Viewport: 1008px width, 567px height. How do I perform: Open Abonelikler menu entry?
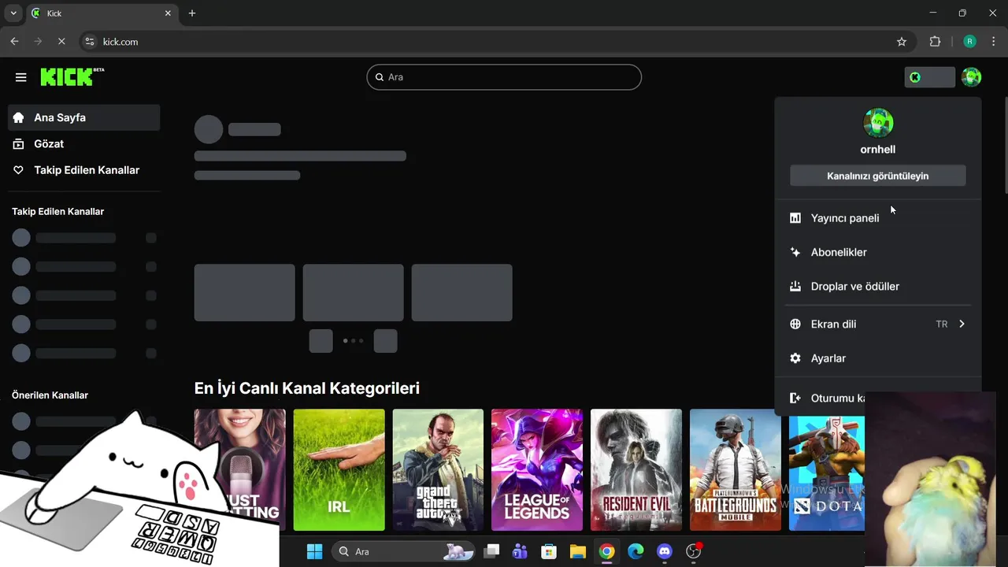(x=878, y=252)
